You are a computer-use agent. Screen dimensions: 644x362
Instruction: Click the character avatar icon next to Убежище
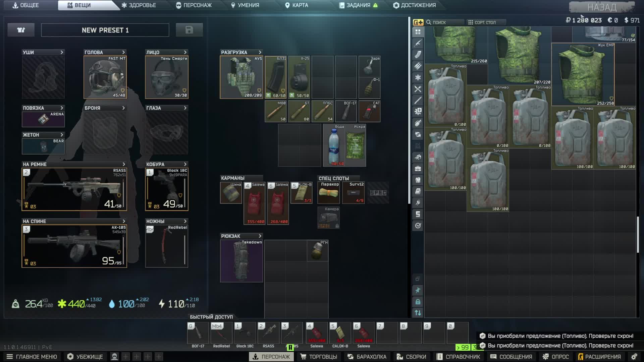114,357
